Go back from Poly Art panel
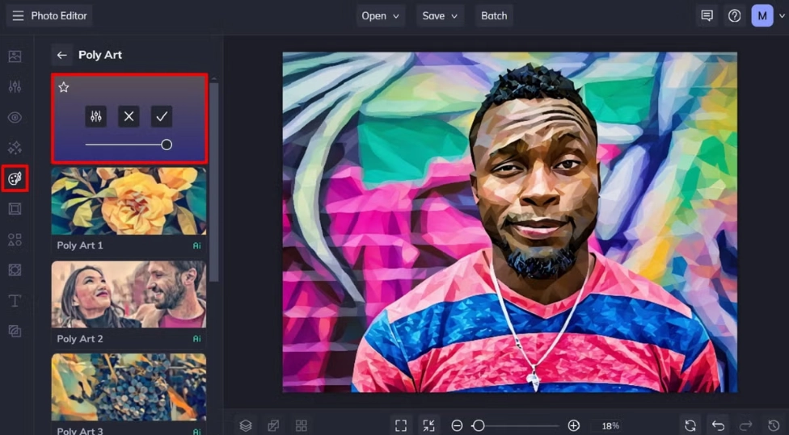789x435 pixels. tap(61, 55)
